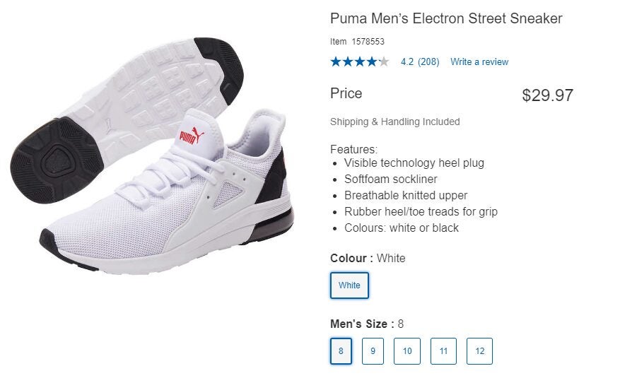Open the Write a review link

click(479, 62)
